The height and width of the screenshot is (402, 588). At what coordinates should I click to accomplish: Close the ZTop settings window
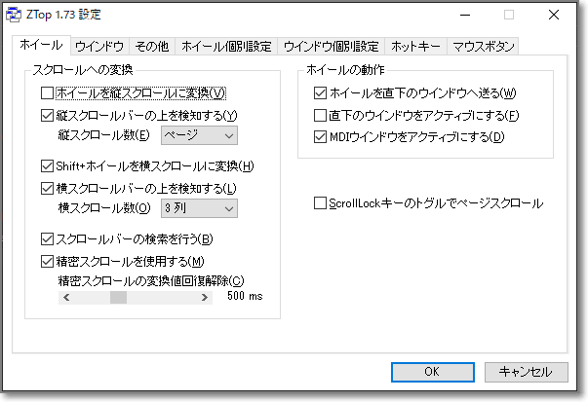(x=552, y=16)
